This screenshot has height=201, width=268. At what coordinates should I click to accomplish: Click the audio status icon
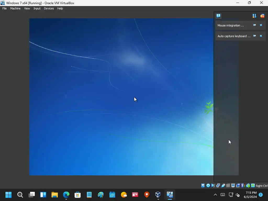click(x=213, y=186)
